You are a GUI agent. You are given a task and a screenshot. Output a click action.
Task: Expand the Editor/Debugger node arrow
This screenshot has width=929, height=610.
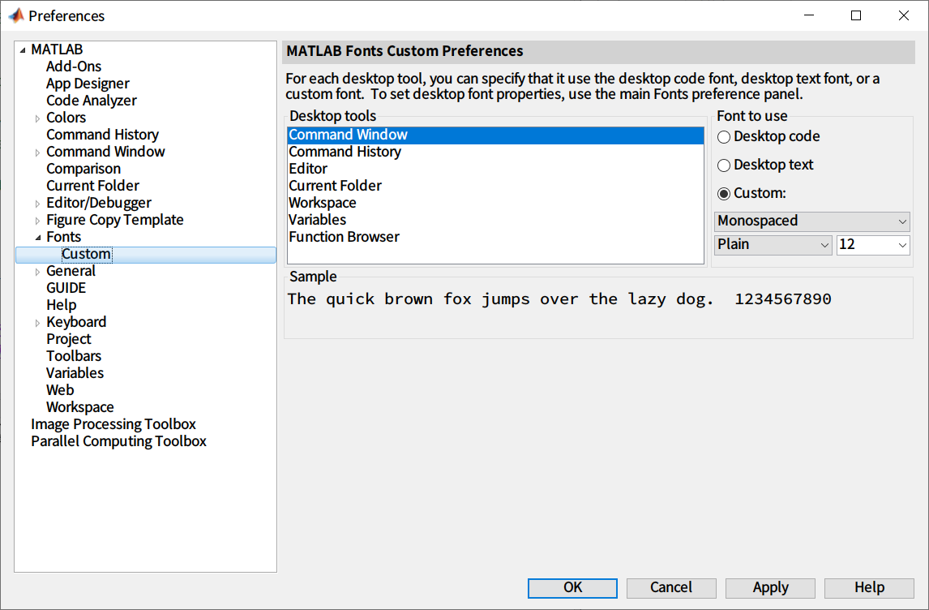(x=37, y=204)
